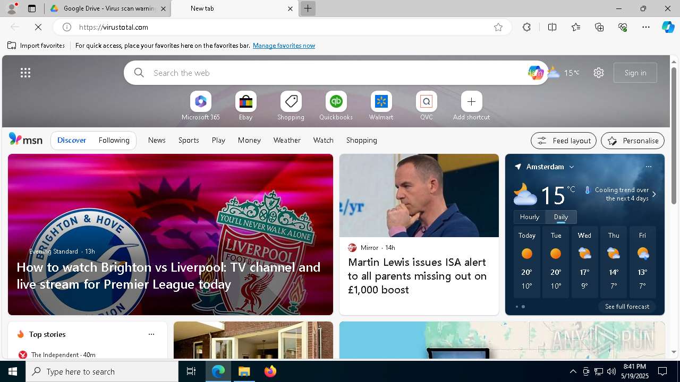Click Copilot icon in search box
The width and height of the screenshot is (680, 382).
click(535, 73)
